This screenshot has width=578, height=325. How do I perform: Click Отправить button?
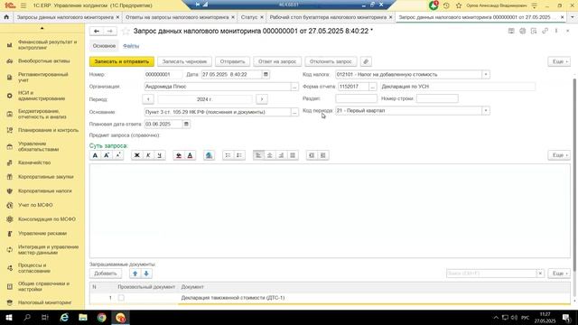point(233,61)
